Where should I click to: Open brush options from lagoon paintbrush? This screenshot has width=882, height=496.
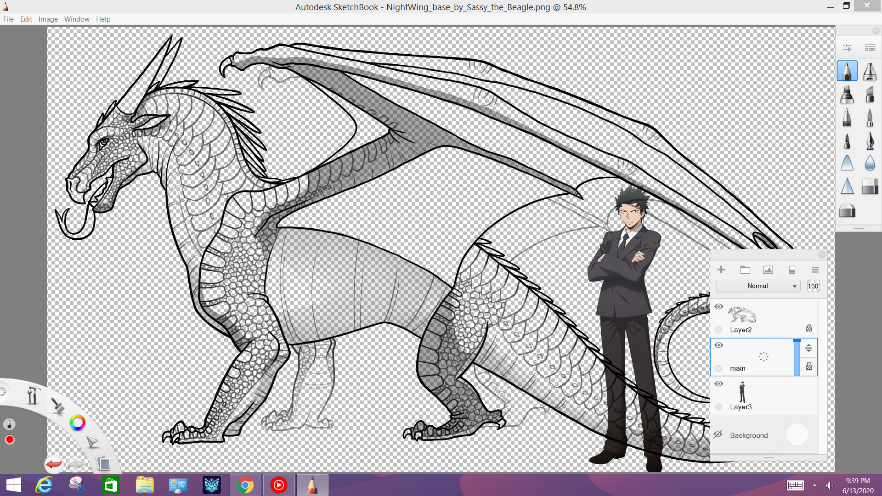pos(58,406)
